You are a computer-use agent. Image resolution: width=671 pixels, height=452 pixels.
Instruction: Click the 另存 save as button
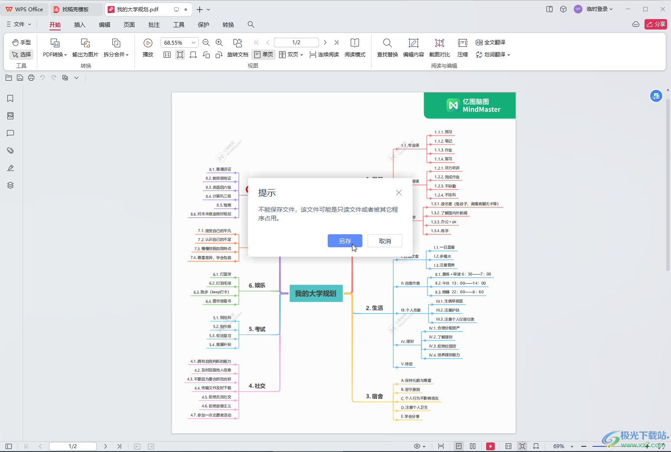[x=345, y=241]
